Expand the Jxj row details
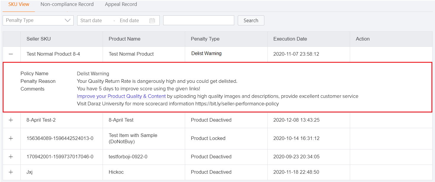435x182 pixels. tap(11, 172)
